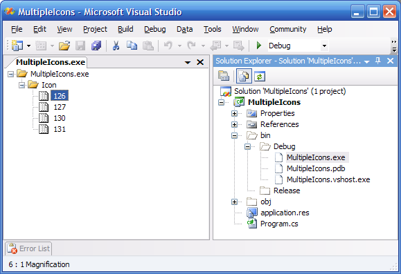Open toolbar options overflow chevron
This screenshot has width=401, height=274.
(x=394, y=46)
